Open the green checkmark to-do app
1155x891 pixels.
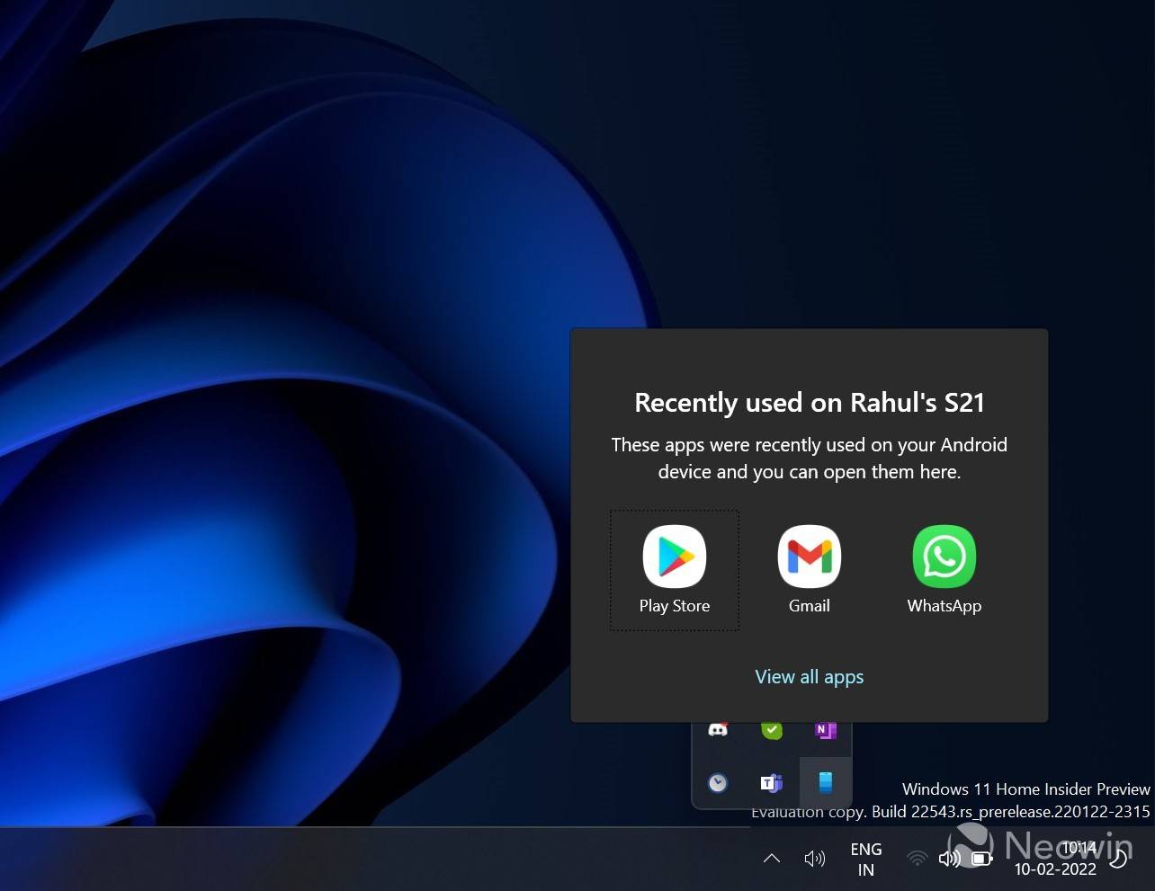click(x=771, y=729)
